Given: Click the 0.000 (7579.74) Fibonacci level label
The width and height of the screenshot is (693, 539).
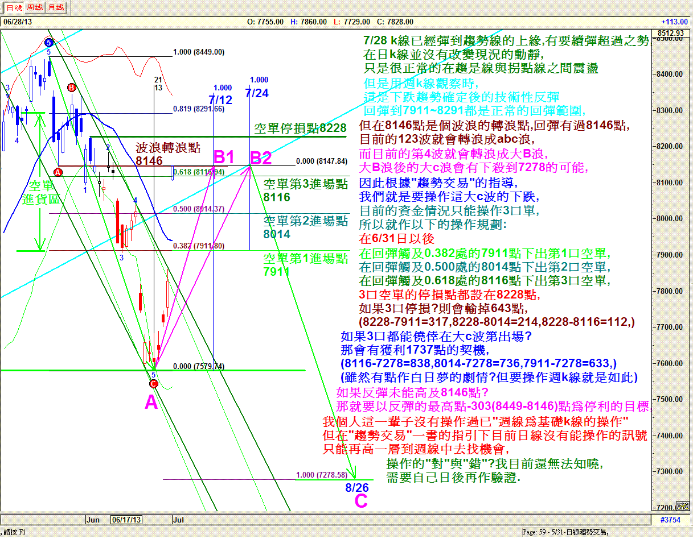Looking at the screenshot, I should point(199,366).
